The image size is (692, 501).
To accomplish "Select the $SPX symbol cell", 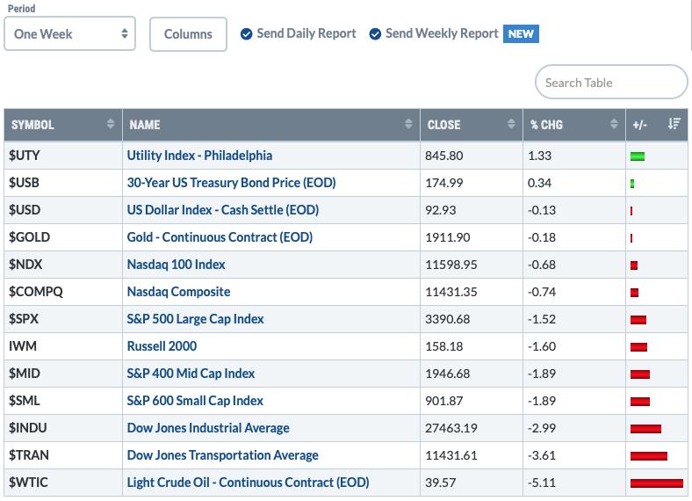I will coord(63,319).
